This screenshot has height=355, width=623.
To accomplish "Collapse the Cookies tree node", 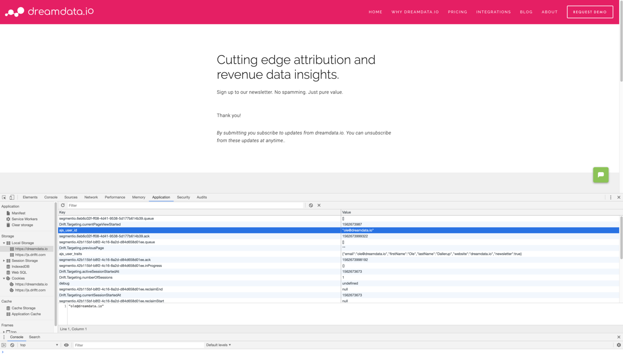I will pos(4,278).
